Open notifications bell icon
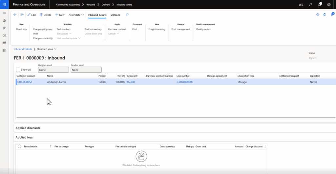The width and height of the screenshot is (336, 174). [x=320, y=4]
